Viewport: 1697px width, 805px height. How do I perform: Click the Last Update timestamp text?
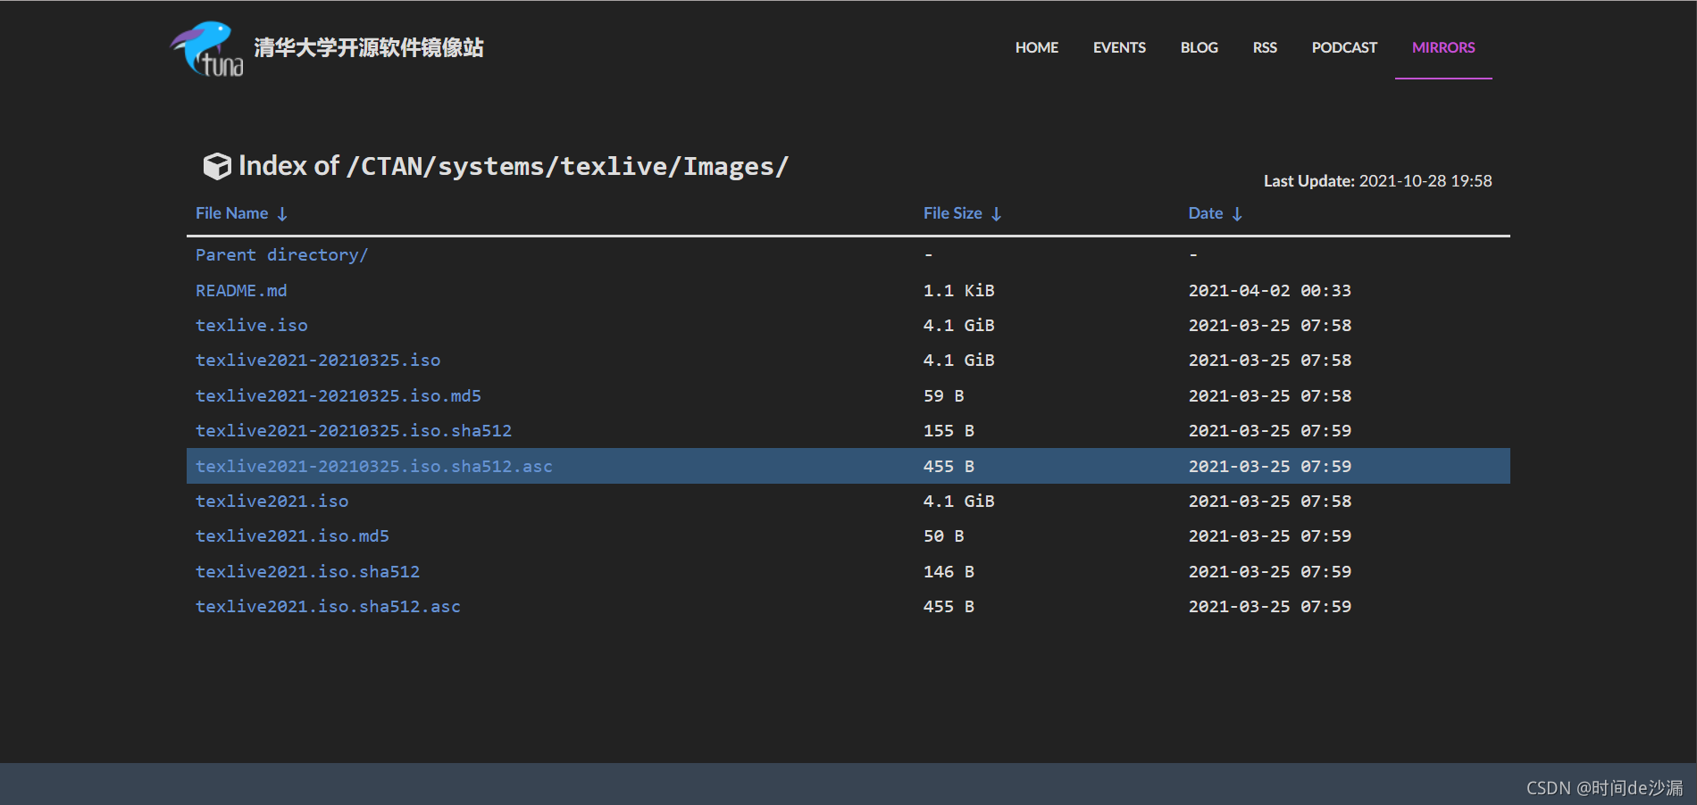[1378, 181]
